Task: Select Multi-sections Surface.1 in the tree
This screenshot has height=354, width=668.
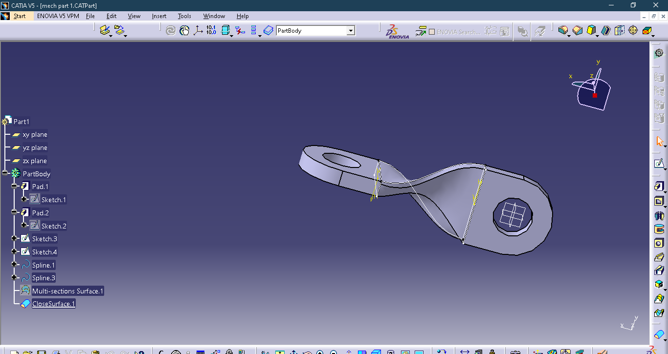Action: (68, 291)
